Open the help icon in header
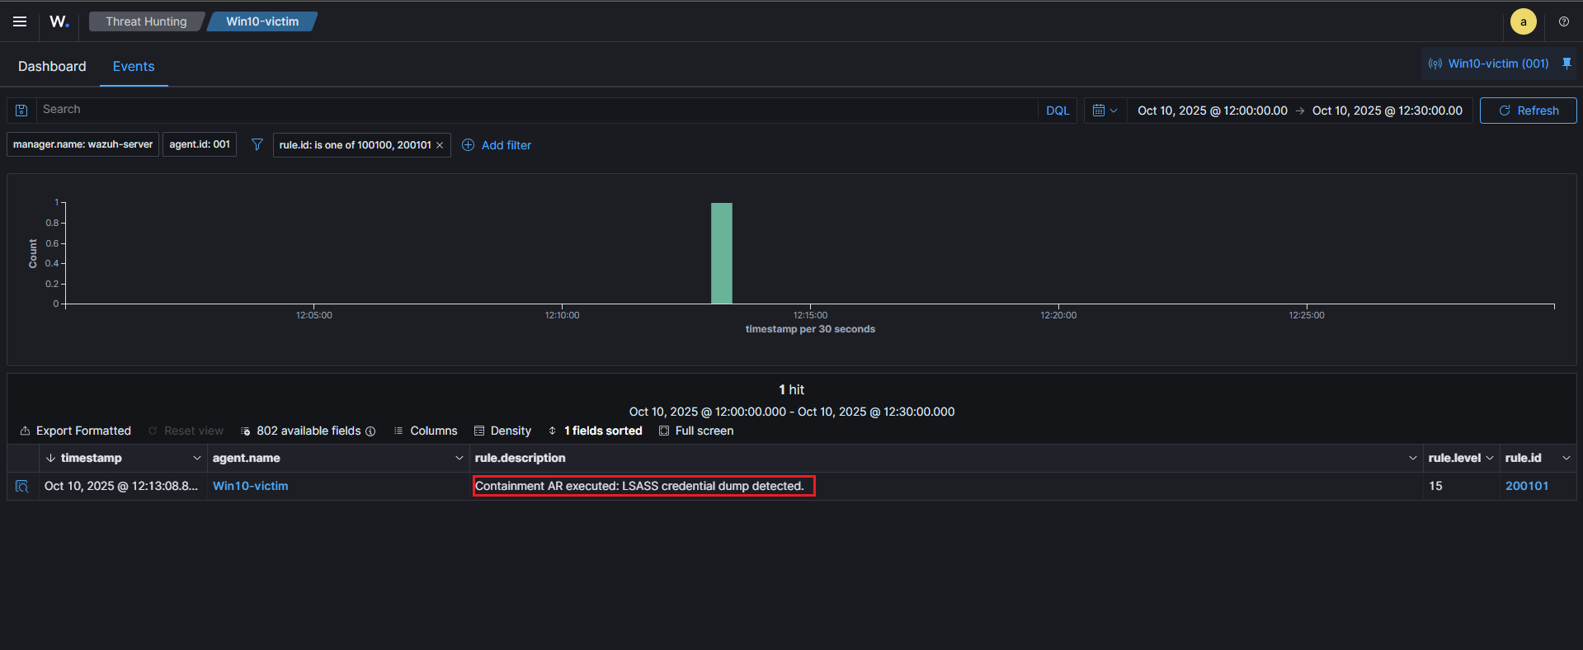The image size is (1583, 650). tap(1563, 21)
